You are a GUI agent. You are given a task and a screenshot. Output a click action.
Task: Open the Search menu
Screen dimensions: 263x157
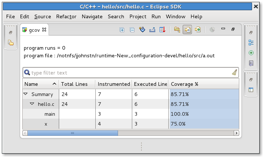tap(116, 16)
